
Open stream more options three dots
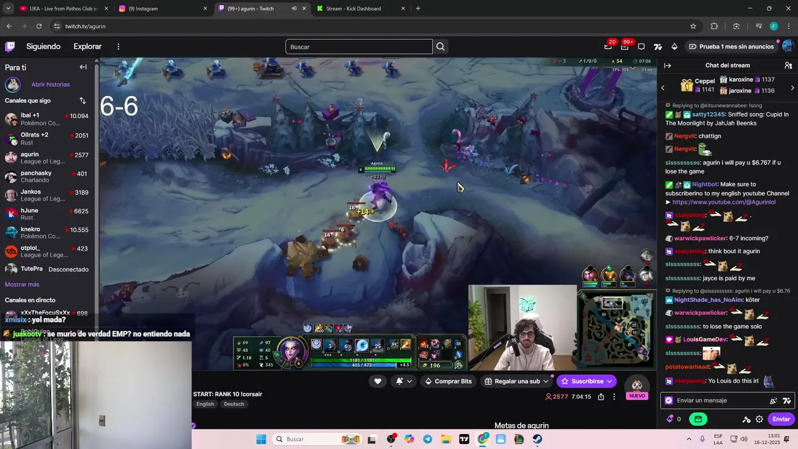tap(614, 397)
